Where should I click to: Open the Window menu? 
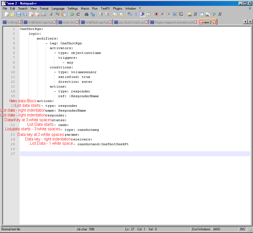tap(131, 8)
